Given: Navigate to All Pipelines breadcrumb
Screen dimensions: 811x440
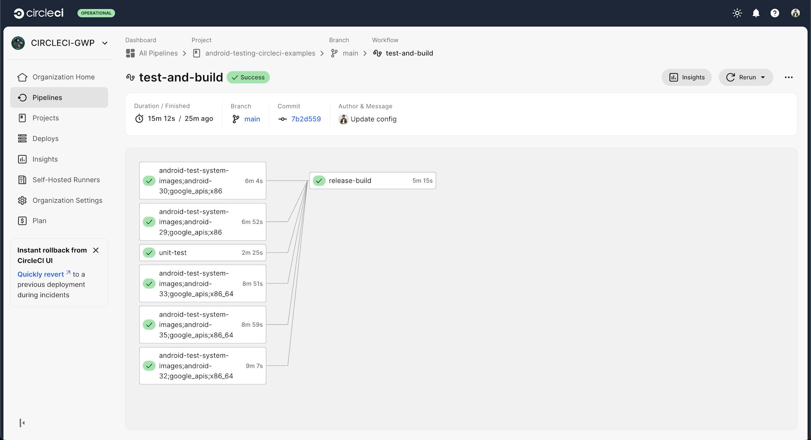Looking at the screenshot, I should click(x=158, y=53).
